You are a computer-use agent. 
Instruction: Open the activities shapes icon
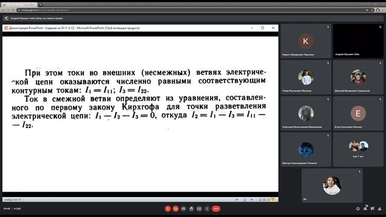pos(379,209)
